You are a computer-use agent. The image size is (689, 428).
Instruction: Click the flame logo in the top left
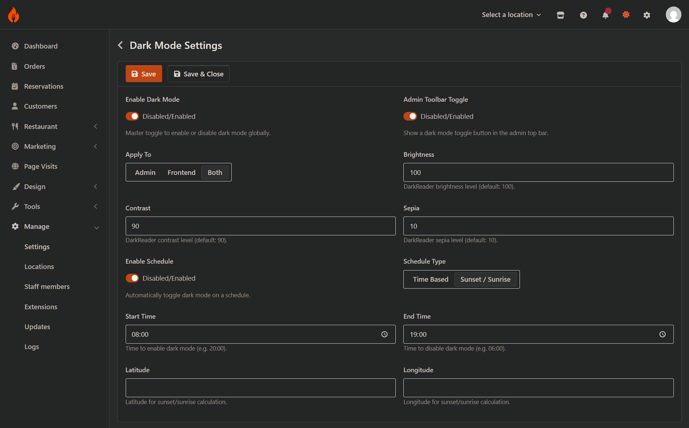(x=13, y=14)
